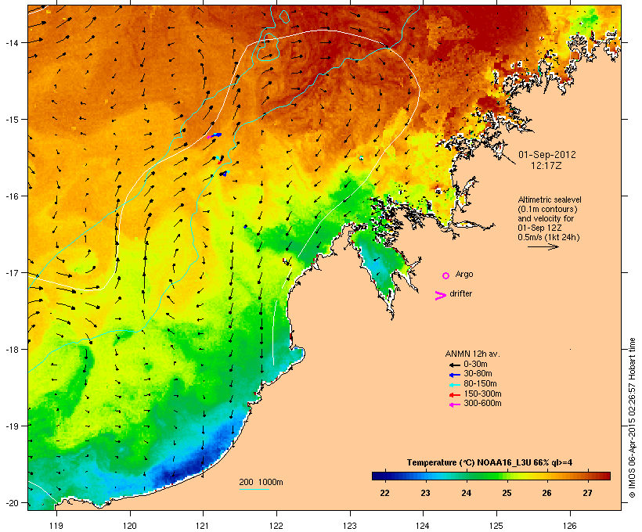
Task: Click the red 150-300m legend arrow
Action: coord(454,395)
